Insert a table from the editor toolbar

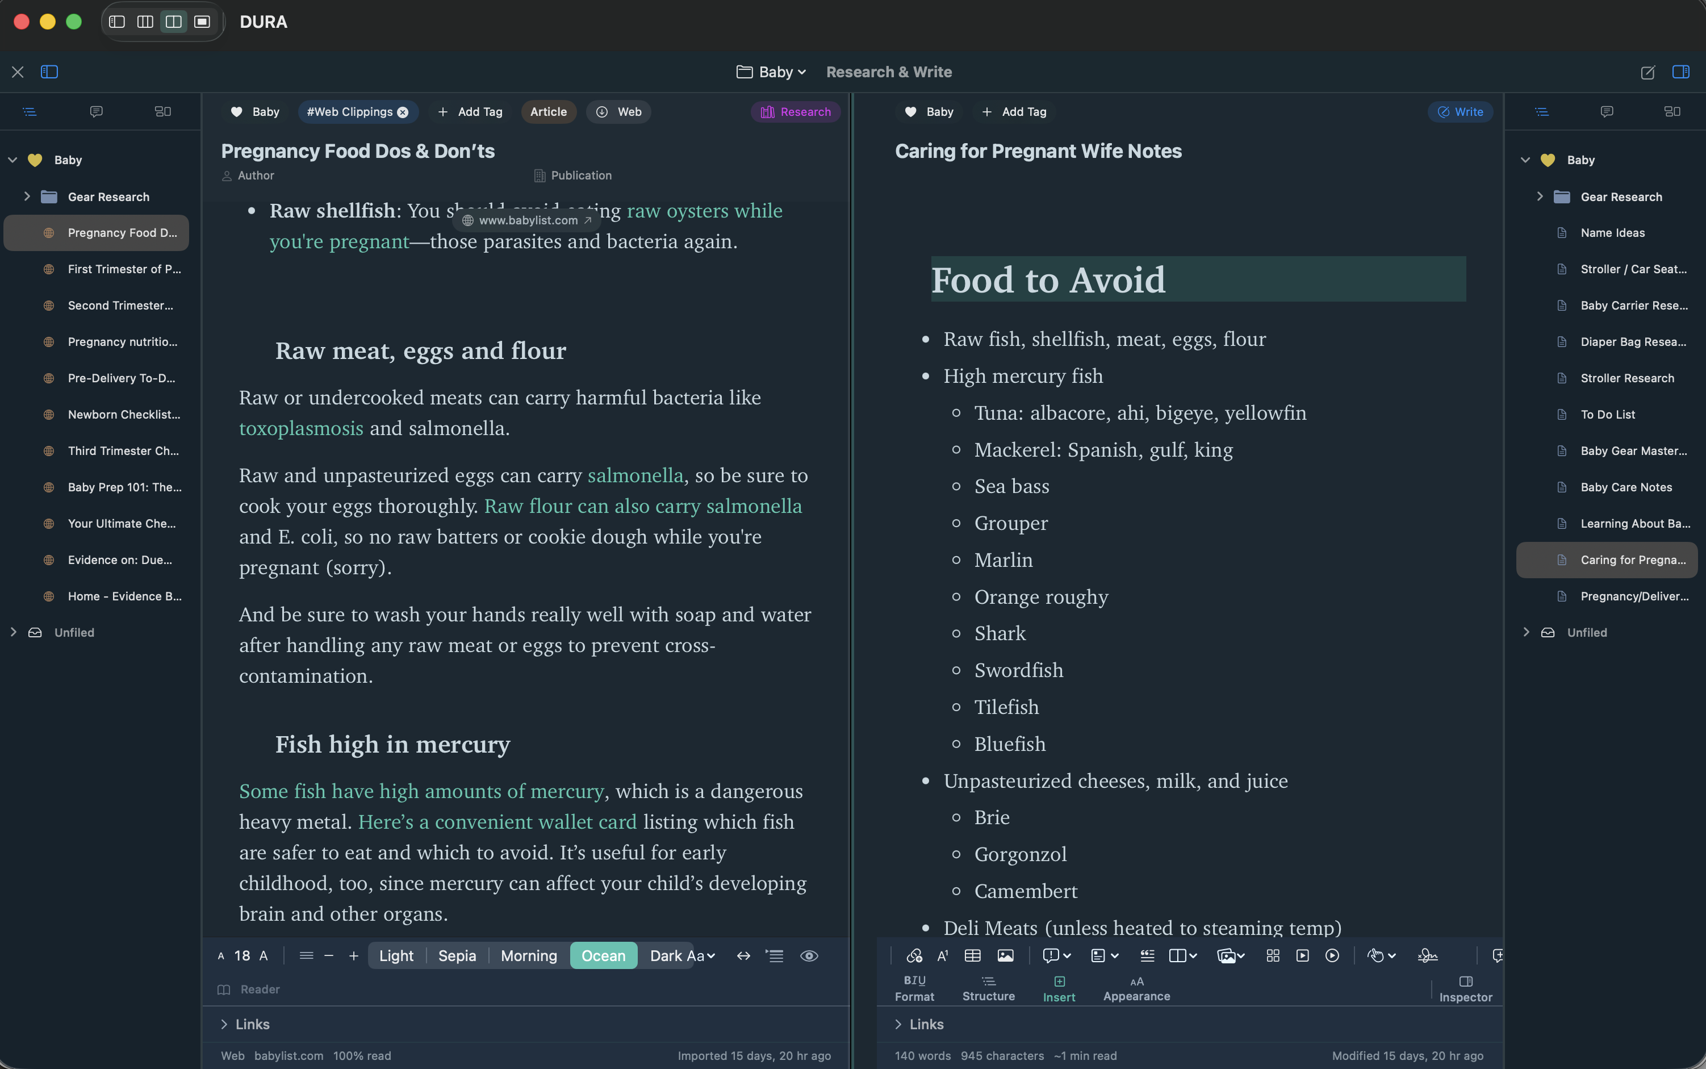[x=972, y=956]
